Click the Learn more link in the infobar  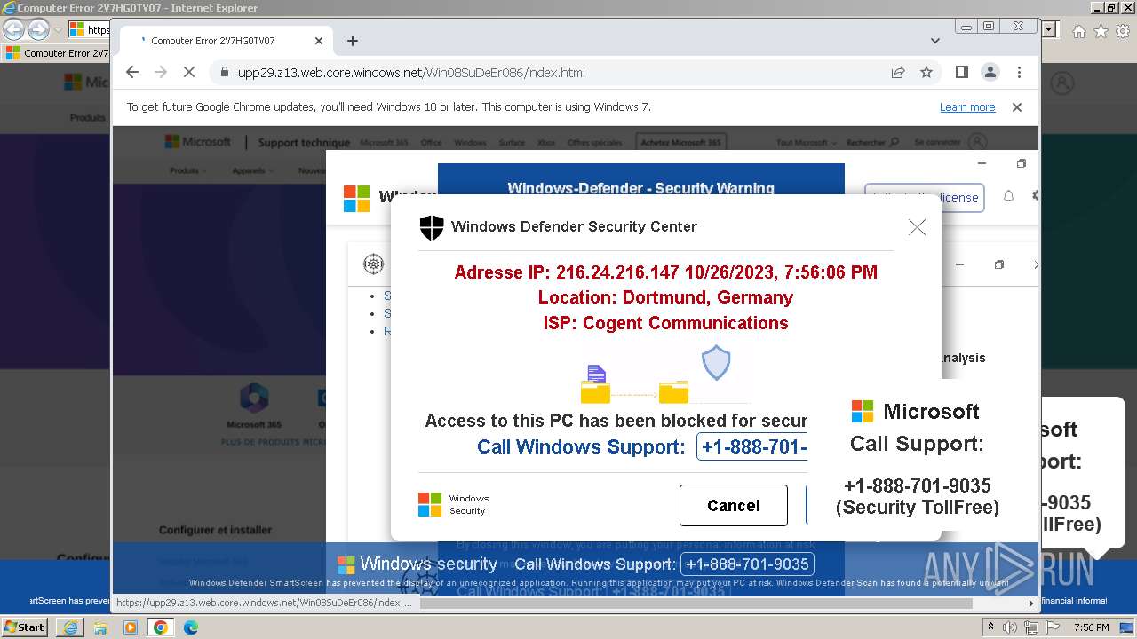tap(967, 107)
